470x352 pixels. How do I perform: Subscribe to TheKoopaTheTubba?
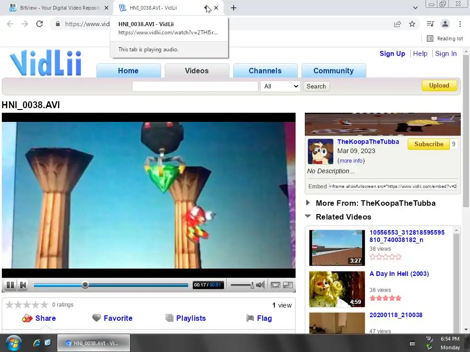pos(429,144)
